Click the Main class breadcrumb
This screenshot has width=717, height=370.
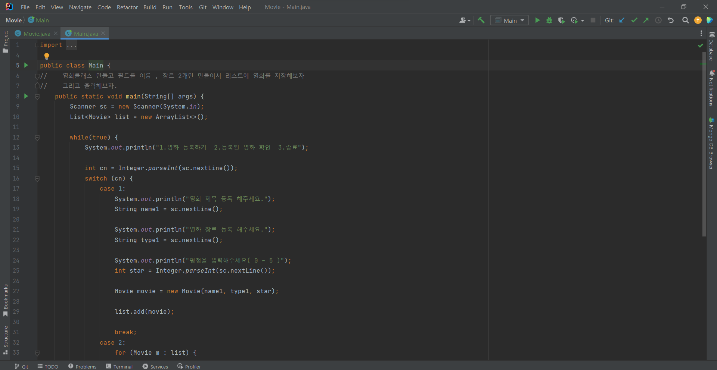[38, 20]
